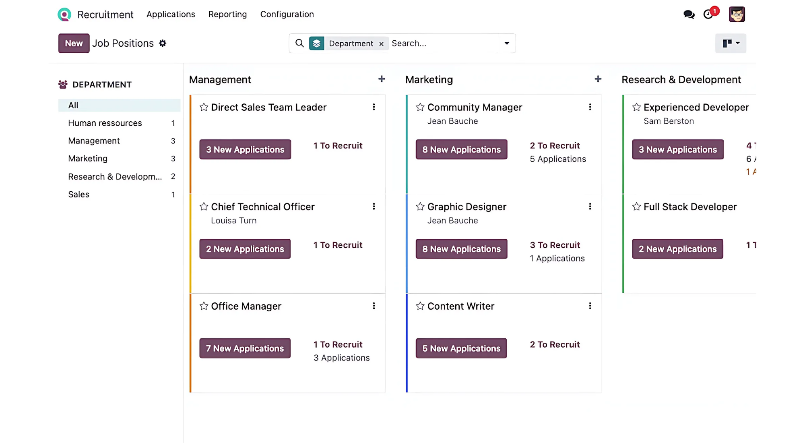Expand the search options dropdown arrow

(507, 43)
